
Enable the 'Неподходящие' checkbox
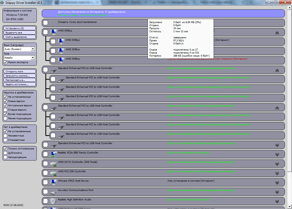[5, 157]
